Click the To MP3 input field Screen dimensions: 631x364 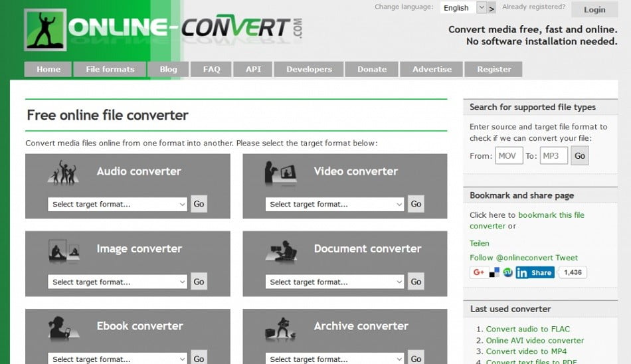coord(554,156)
